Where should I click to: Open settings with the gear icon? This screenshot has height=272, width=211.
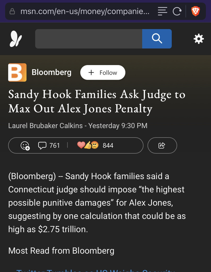pos(199,39)
